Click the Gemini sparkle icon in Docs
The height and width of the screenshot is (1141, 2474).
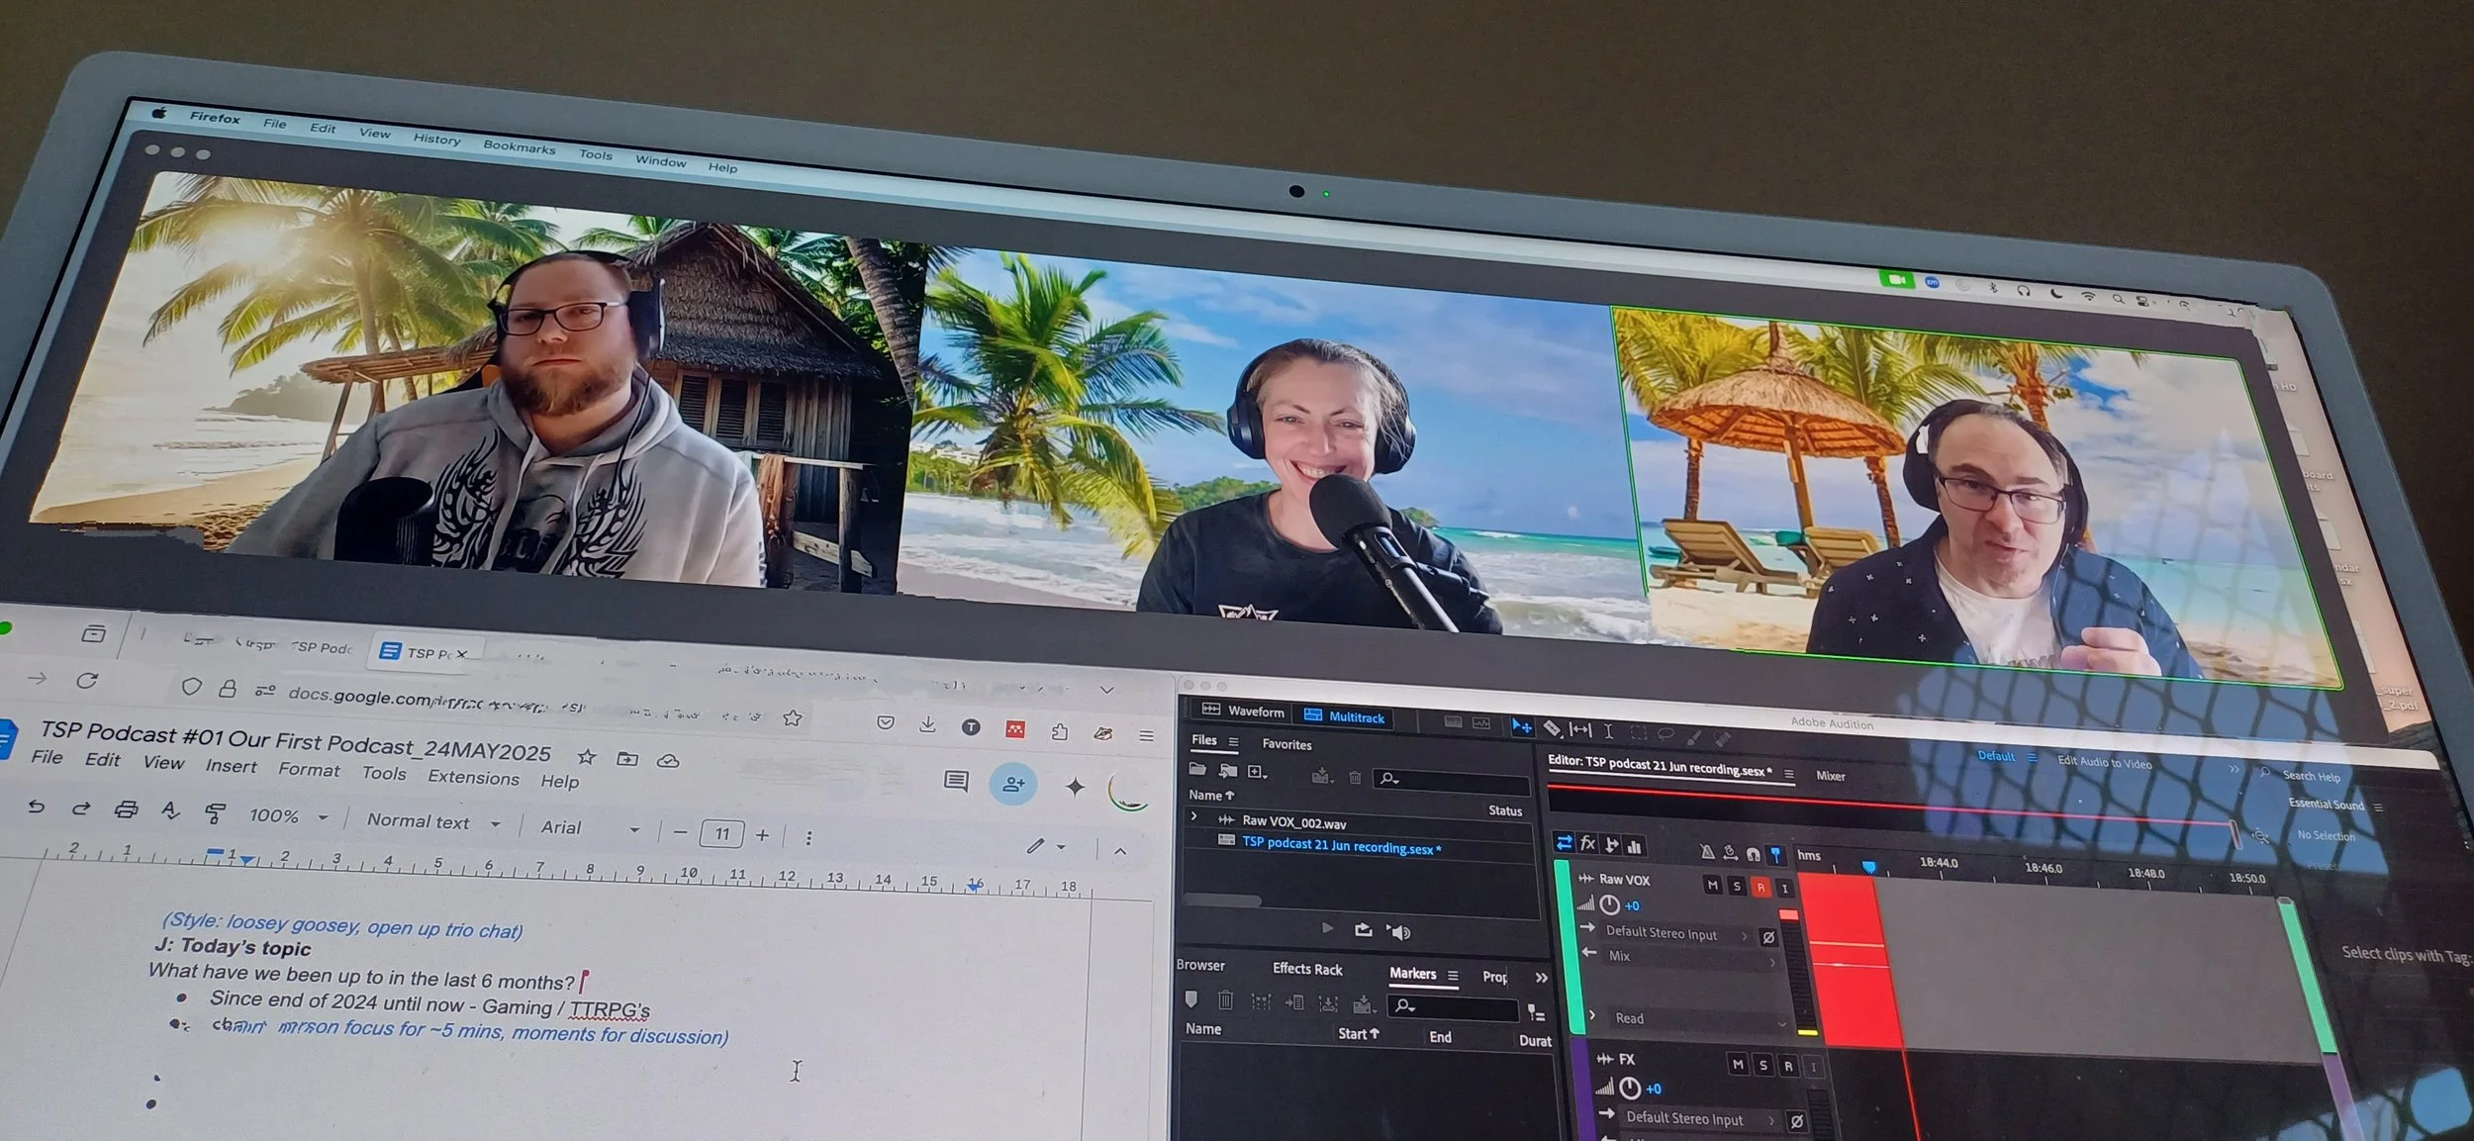pos(1075,787)
